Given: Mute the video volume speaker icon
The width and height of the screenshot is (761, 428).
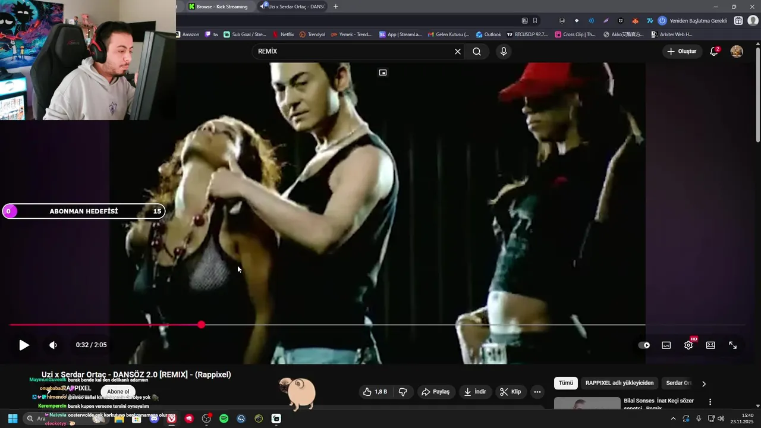Looking at the screenshot, I should click(53, 345).
